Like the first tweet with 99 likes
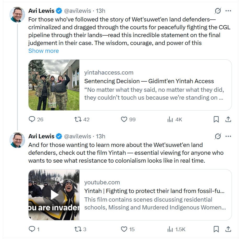 (x=124, y=119)
